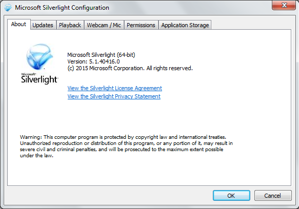Confirm with the OK button
Viewport: 299px width, 209px height.
point(231,196)
